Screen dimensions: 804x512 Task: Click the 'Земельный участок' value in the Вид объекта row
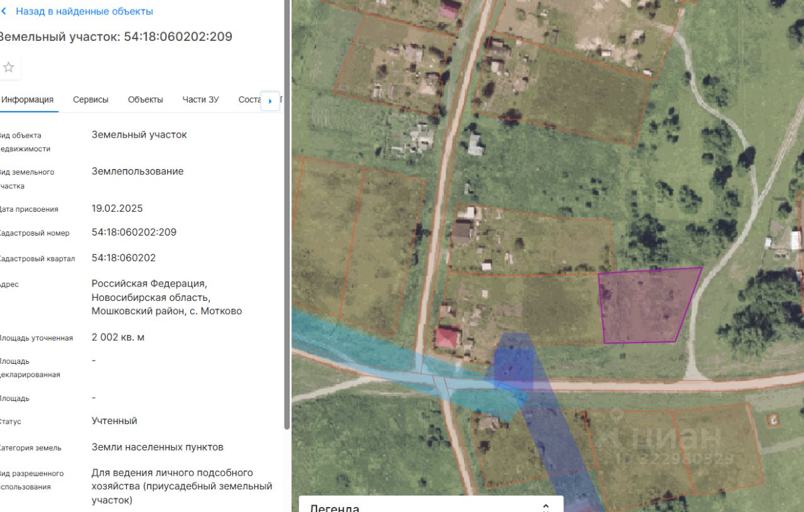coord(139,134)
